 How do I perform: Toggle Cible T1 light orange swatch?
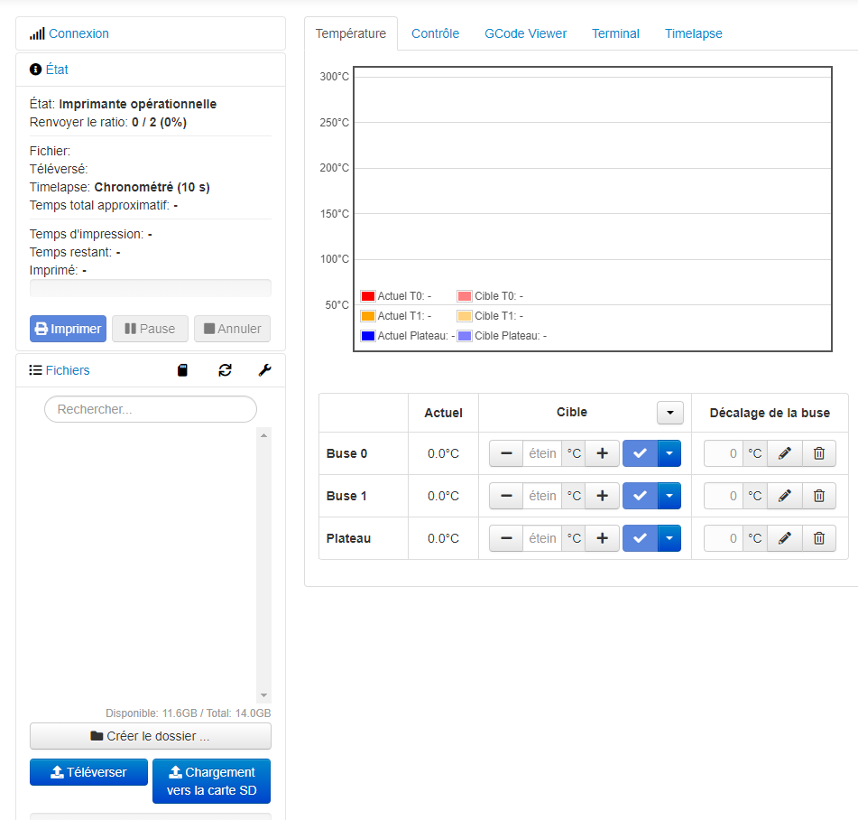coord(465,316)
